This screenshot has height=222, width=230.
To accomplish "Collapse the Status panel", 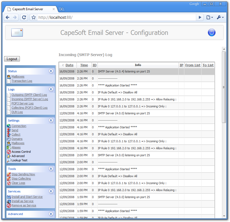I will coord(51,71).
